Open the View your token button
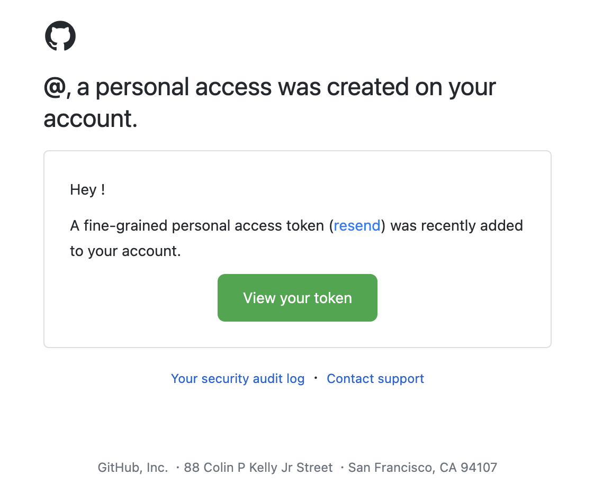594x493 pixels. (298, 298)
